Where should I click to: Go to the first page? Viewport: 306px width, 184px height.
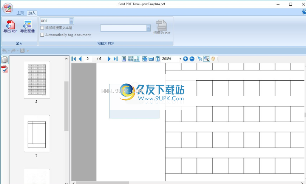pyautogui.click(x=74, y=59)
